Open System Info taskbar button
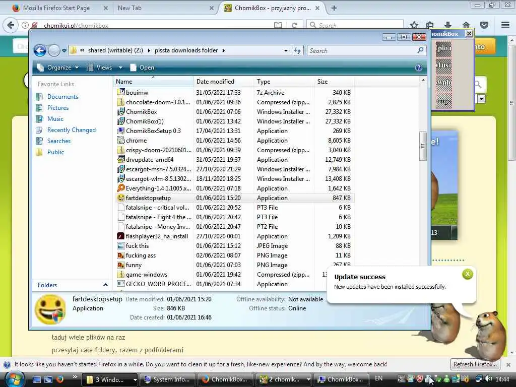 tap(167, 379)
